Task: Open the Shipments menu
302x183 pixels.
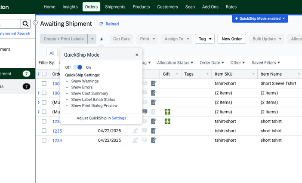Action: coord(115,7)
